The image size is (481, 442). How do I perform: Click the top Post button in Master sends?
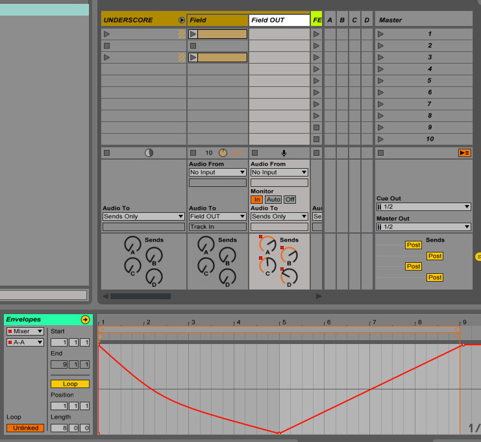pyautogui.click(x=413, y=245)
